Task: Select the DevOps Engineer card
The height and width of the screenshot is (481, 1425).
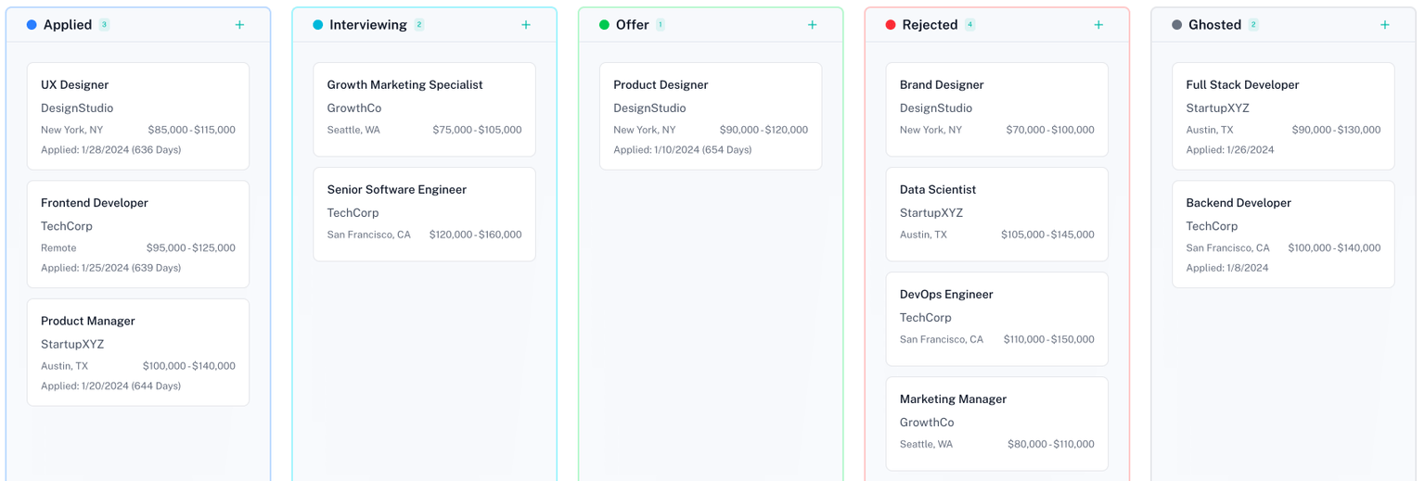Action: click(996, 319)
